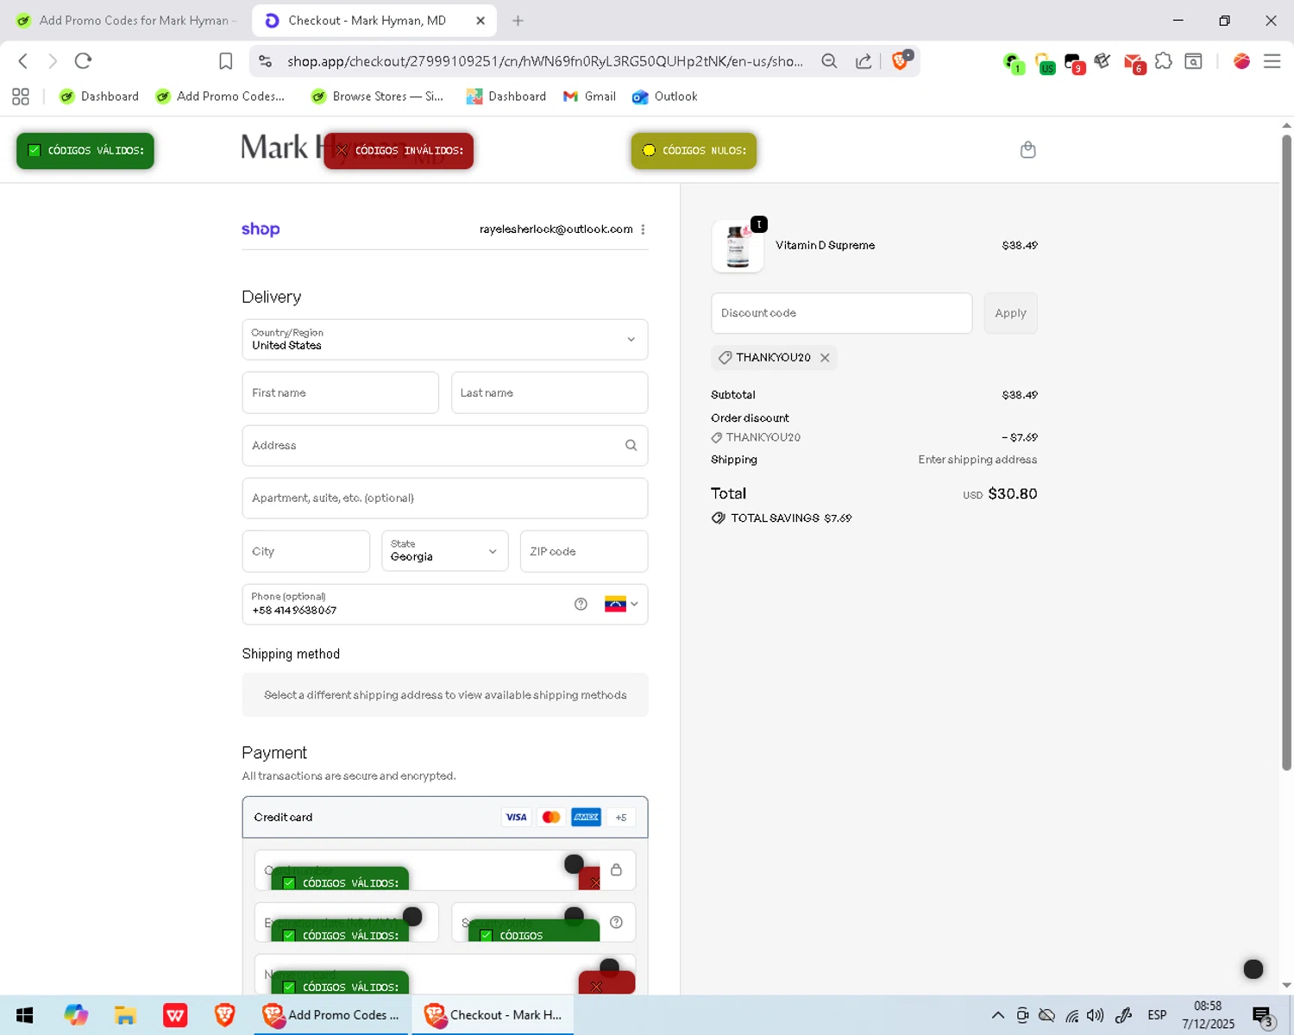Open Brave Shields lion icon
The image size is (1294, 1035).
pos(901,60)
